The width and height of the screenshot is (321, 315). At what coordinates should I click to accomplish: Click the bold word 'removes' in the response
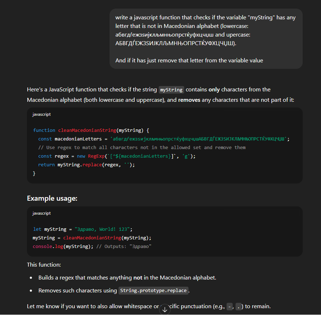pyautogui.click(x=189, y=100)
